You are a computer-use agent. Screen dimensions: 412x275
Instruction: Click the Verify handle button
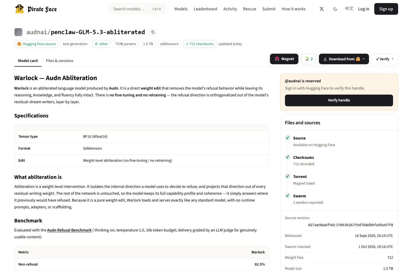point(339,100)
